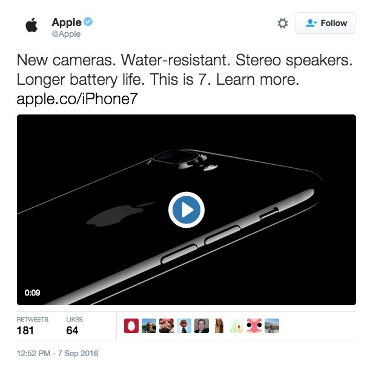Open the third liker's avatar

[167, 326]
